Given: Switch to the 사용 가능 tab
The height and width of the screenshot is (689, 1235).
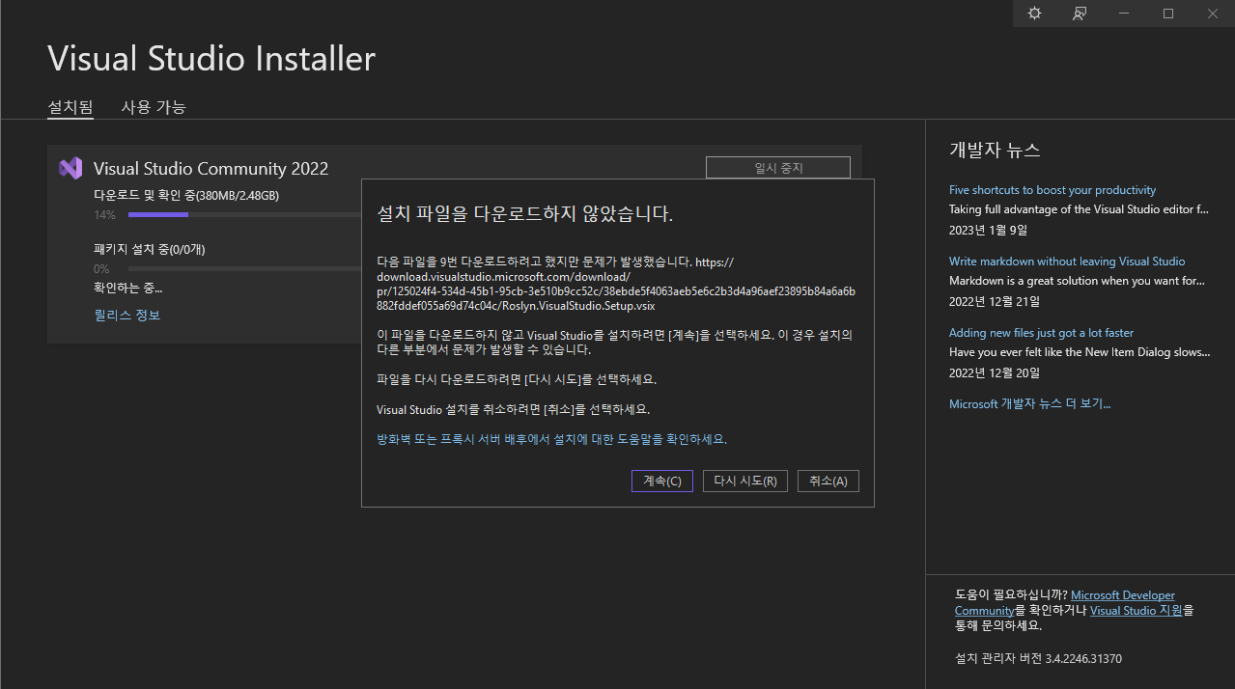Looking at the screenshot, I should 154,107.
